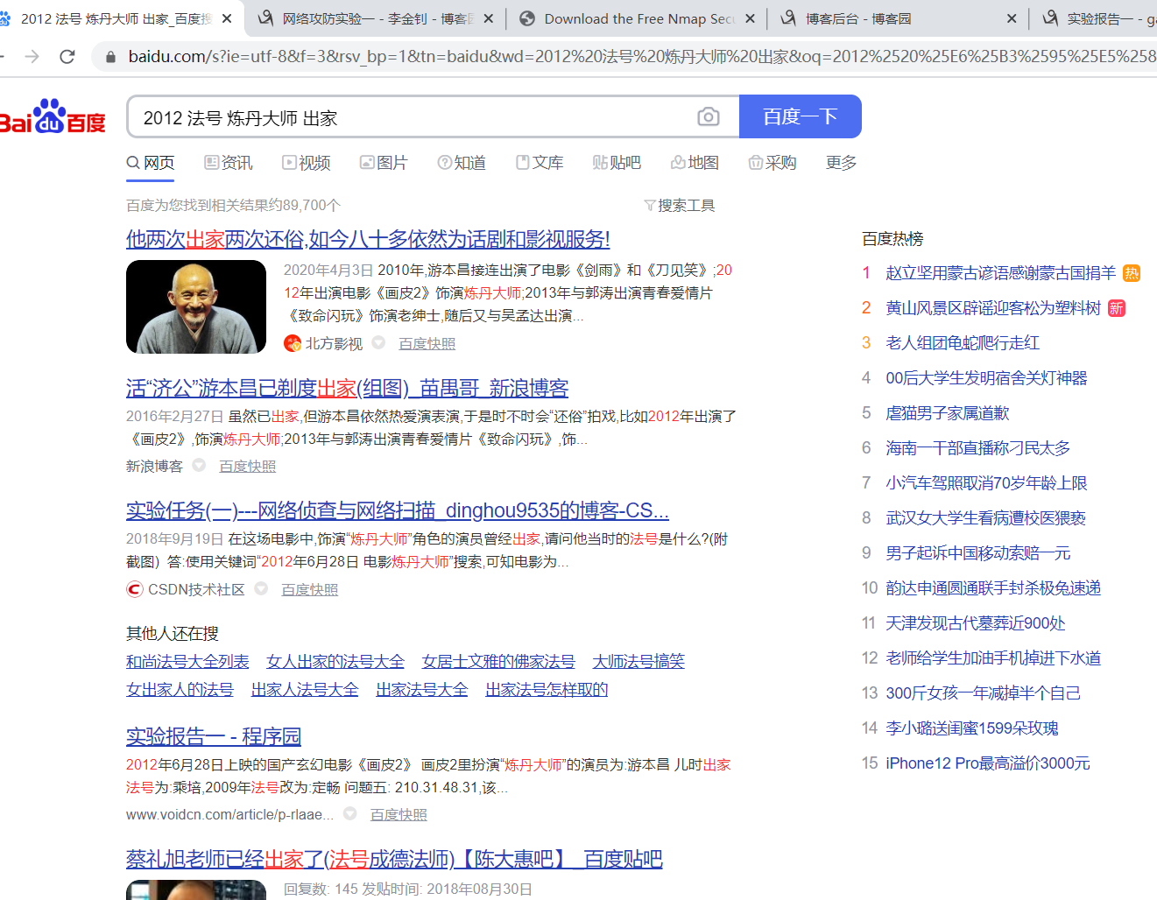This screenshot has width=1157, height=900.
Task: Expand the dropdown arrow beside www.voidcn.com
Action: 350,813
